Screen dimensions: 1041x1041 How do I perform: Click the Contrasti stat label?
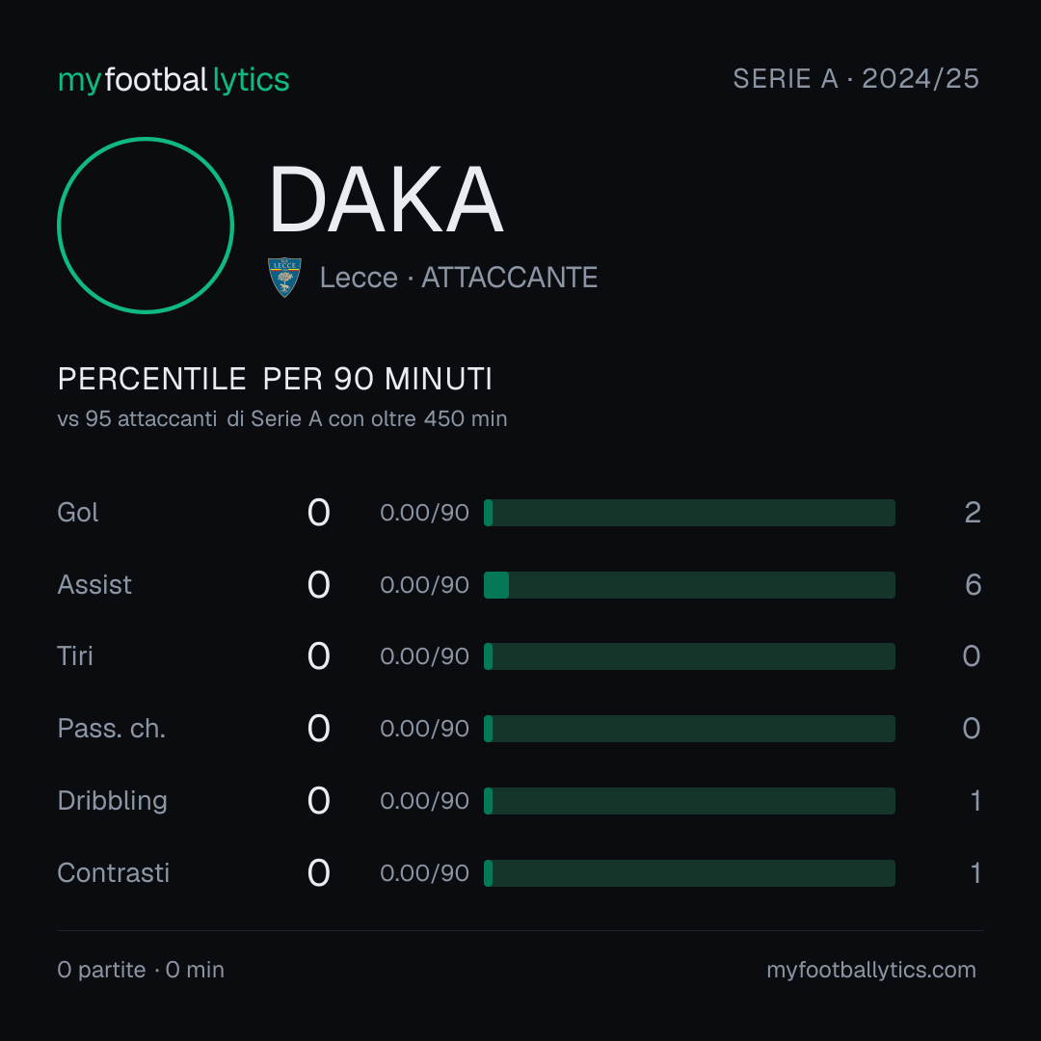(x=114, y=873)
